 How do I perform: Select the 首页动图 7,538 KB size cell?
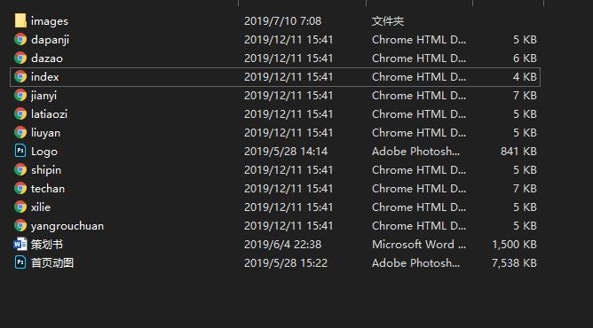coord(514,262)
